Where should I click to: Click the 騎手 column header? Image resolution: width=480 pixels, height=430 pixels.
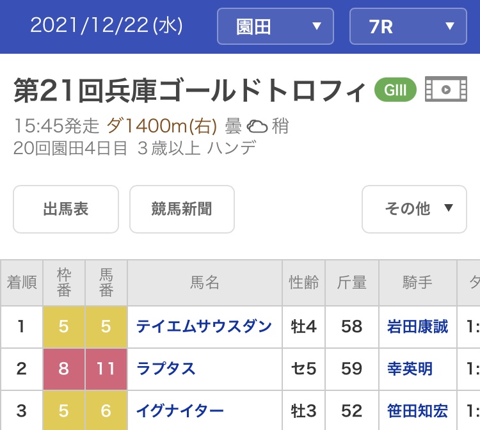point(417,282)
